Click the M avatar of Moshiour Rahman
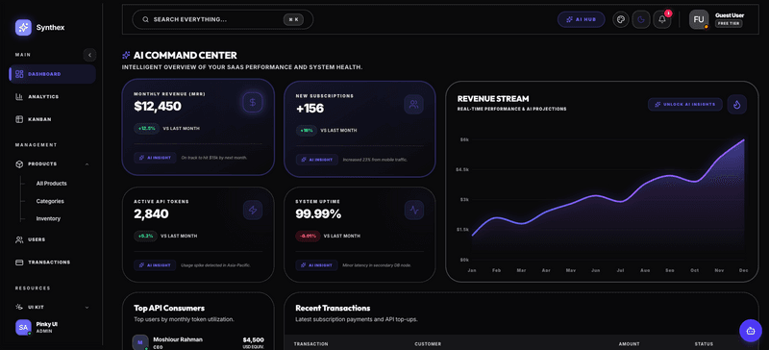Image resolution: width=769 pixels, height=350 pixels. [x=140, y=342]
